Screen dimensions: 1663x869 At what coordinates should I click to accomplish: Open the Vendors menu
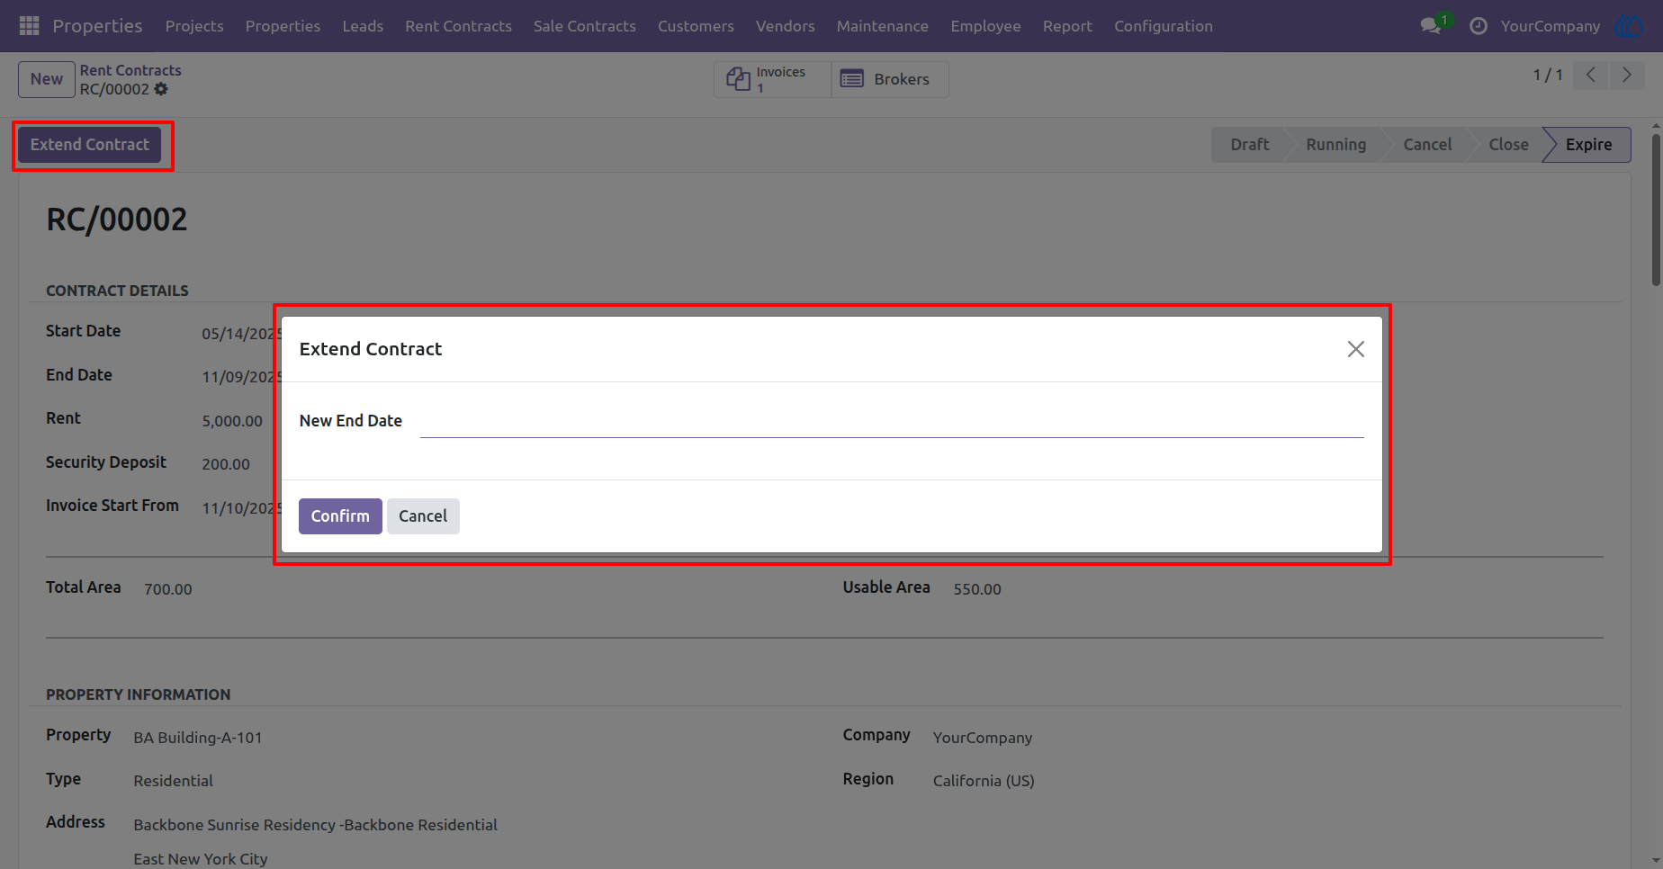pyautogui.click(x=786, y=26)
